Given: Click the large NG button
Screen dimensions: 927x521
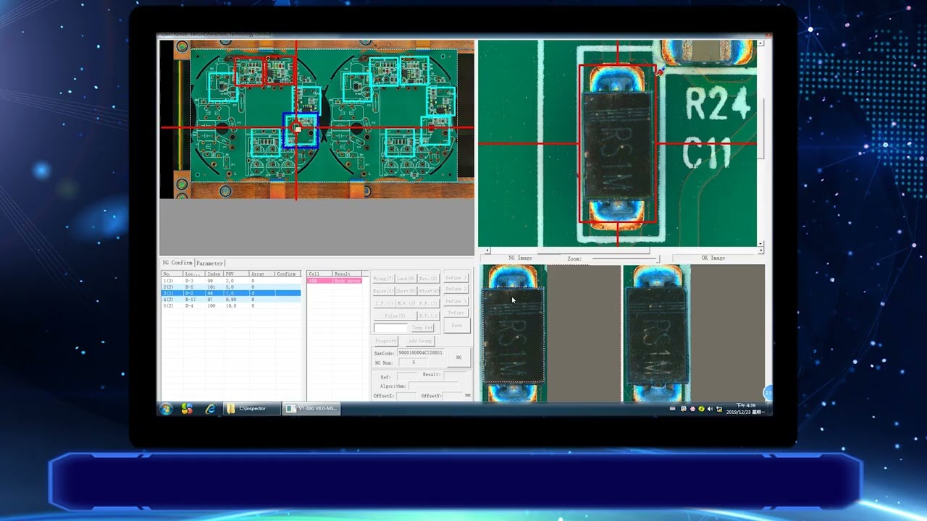Looking at the screenshot, I should point(459,357).
